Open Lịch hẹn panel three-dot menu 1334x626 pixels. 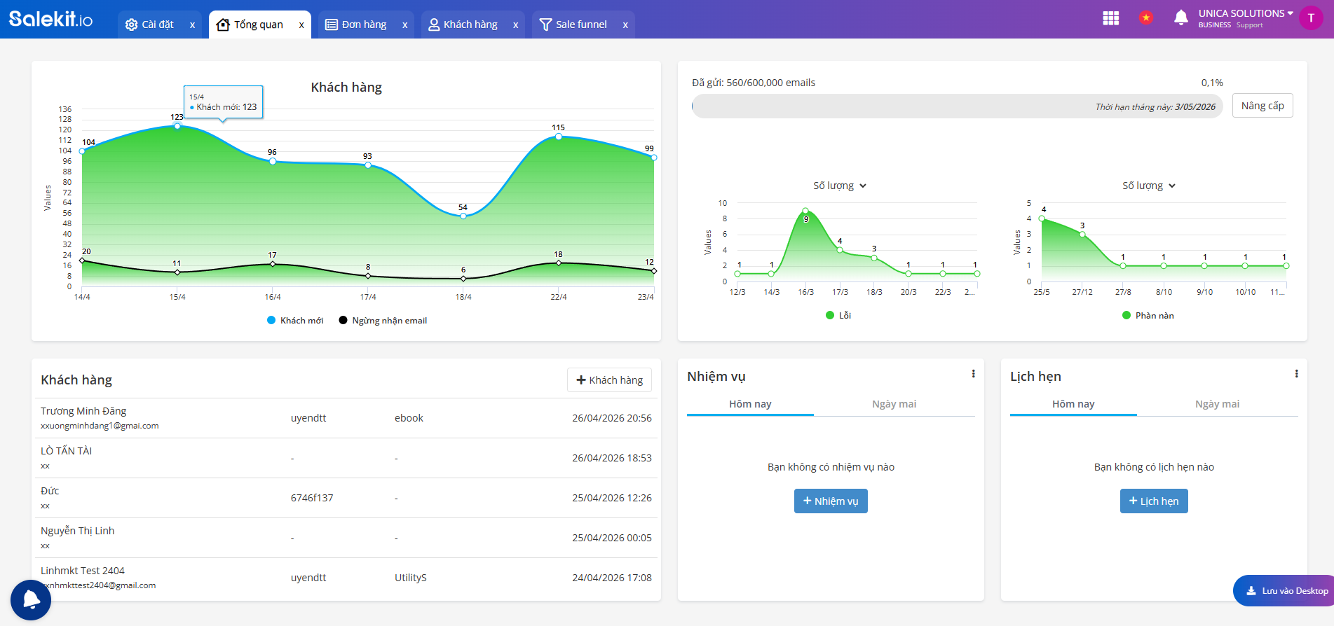[1296, 374]
